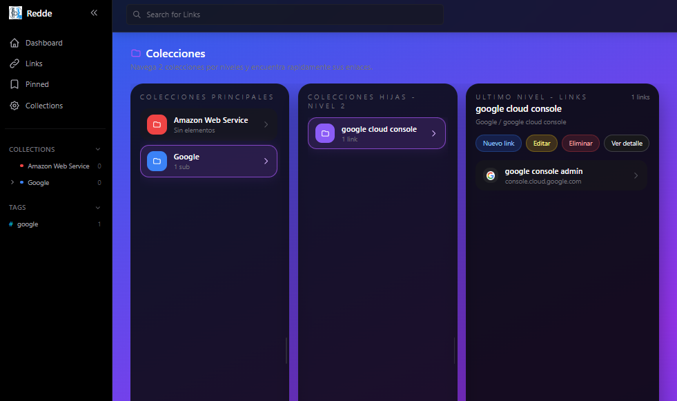The height and width of the screenshot is (401, 677).
Task: Select the Links chain icon in sidebar
Action: click(x=14, y=63)
